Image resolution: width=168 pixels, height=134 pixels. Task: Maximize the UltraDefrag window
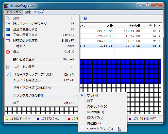147,5
